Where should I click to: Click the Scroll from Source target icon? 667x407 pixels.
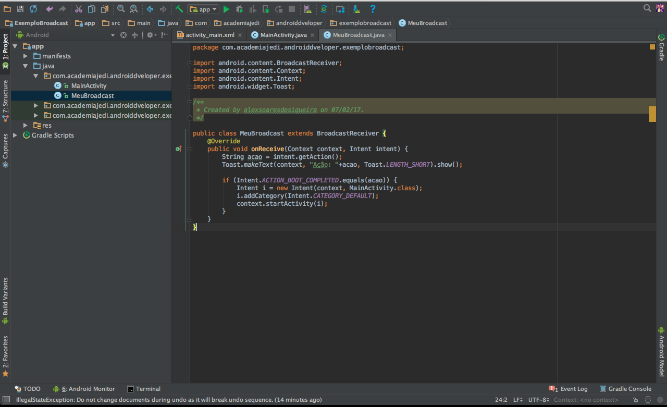click(123, 35)
